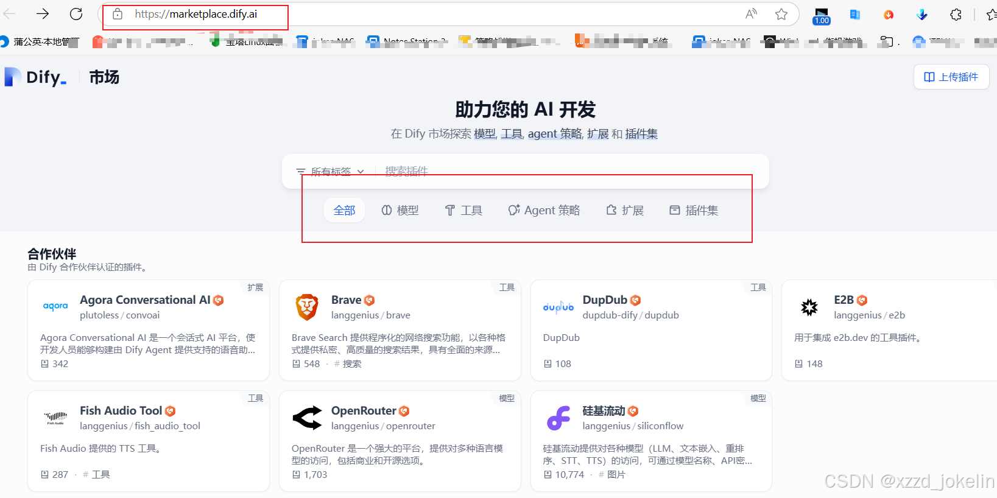Open the Brave plugin title
Viewport: 997px width, 498px height.
pos(347,300)
